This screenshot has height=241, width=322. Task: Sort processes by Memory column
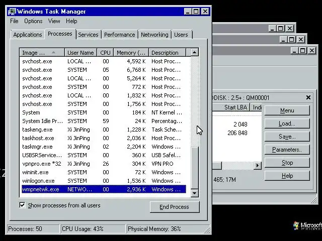coord(131,53)
